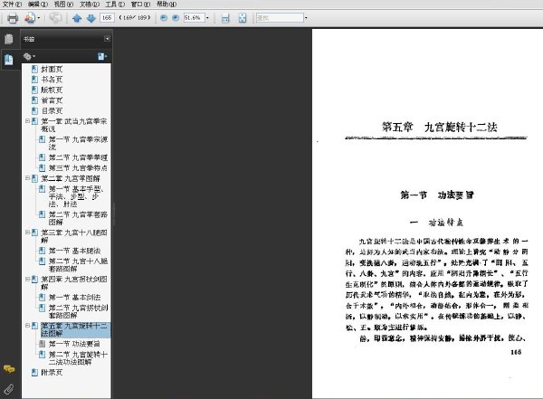Click the create PDF toolbar icon
Viewport: 543px width, 399px height.
click(x=30, y=18)
